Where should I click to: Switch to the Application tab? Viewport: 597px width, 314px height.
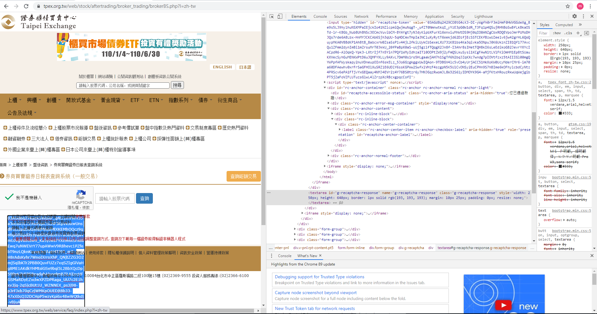tap(434, 16)
